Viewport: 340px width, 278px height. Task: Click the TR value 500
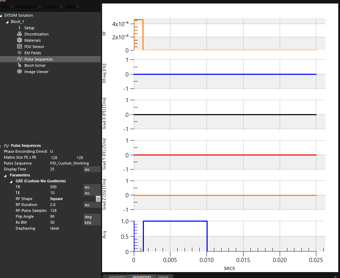pos(53,187)
